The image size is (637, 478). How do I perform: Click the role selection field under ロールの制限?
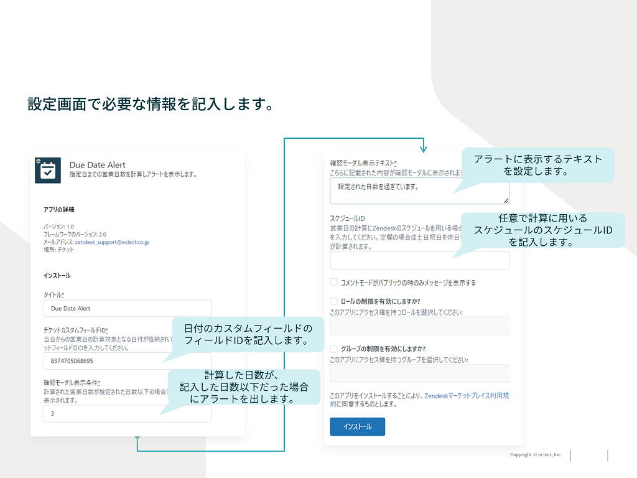pyautogui.click(x=419, y=326)
